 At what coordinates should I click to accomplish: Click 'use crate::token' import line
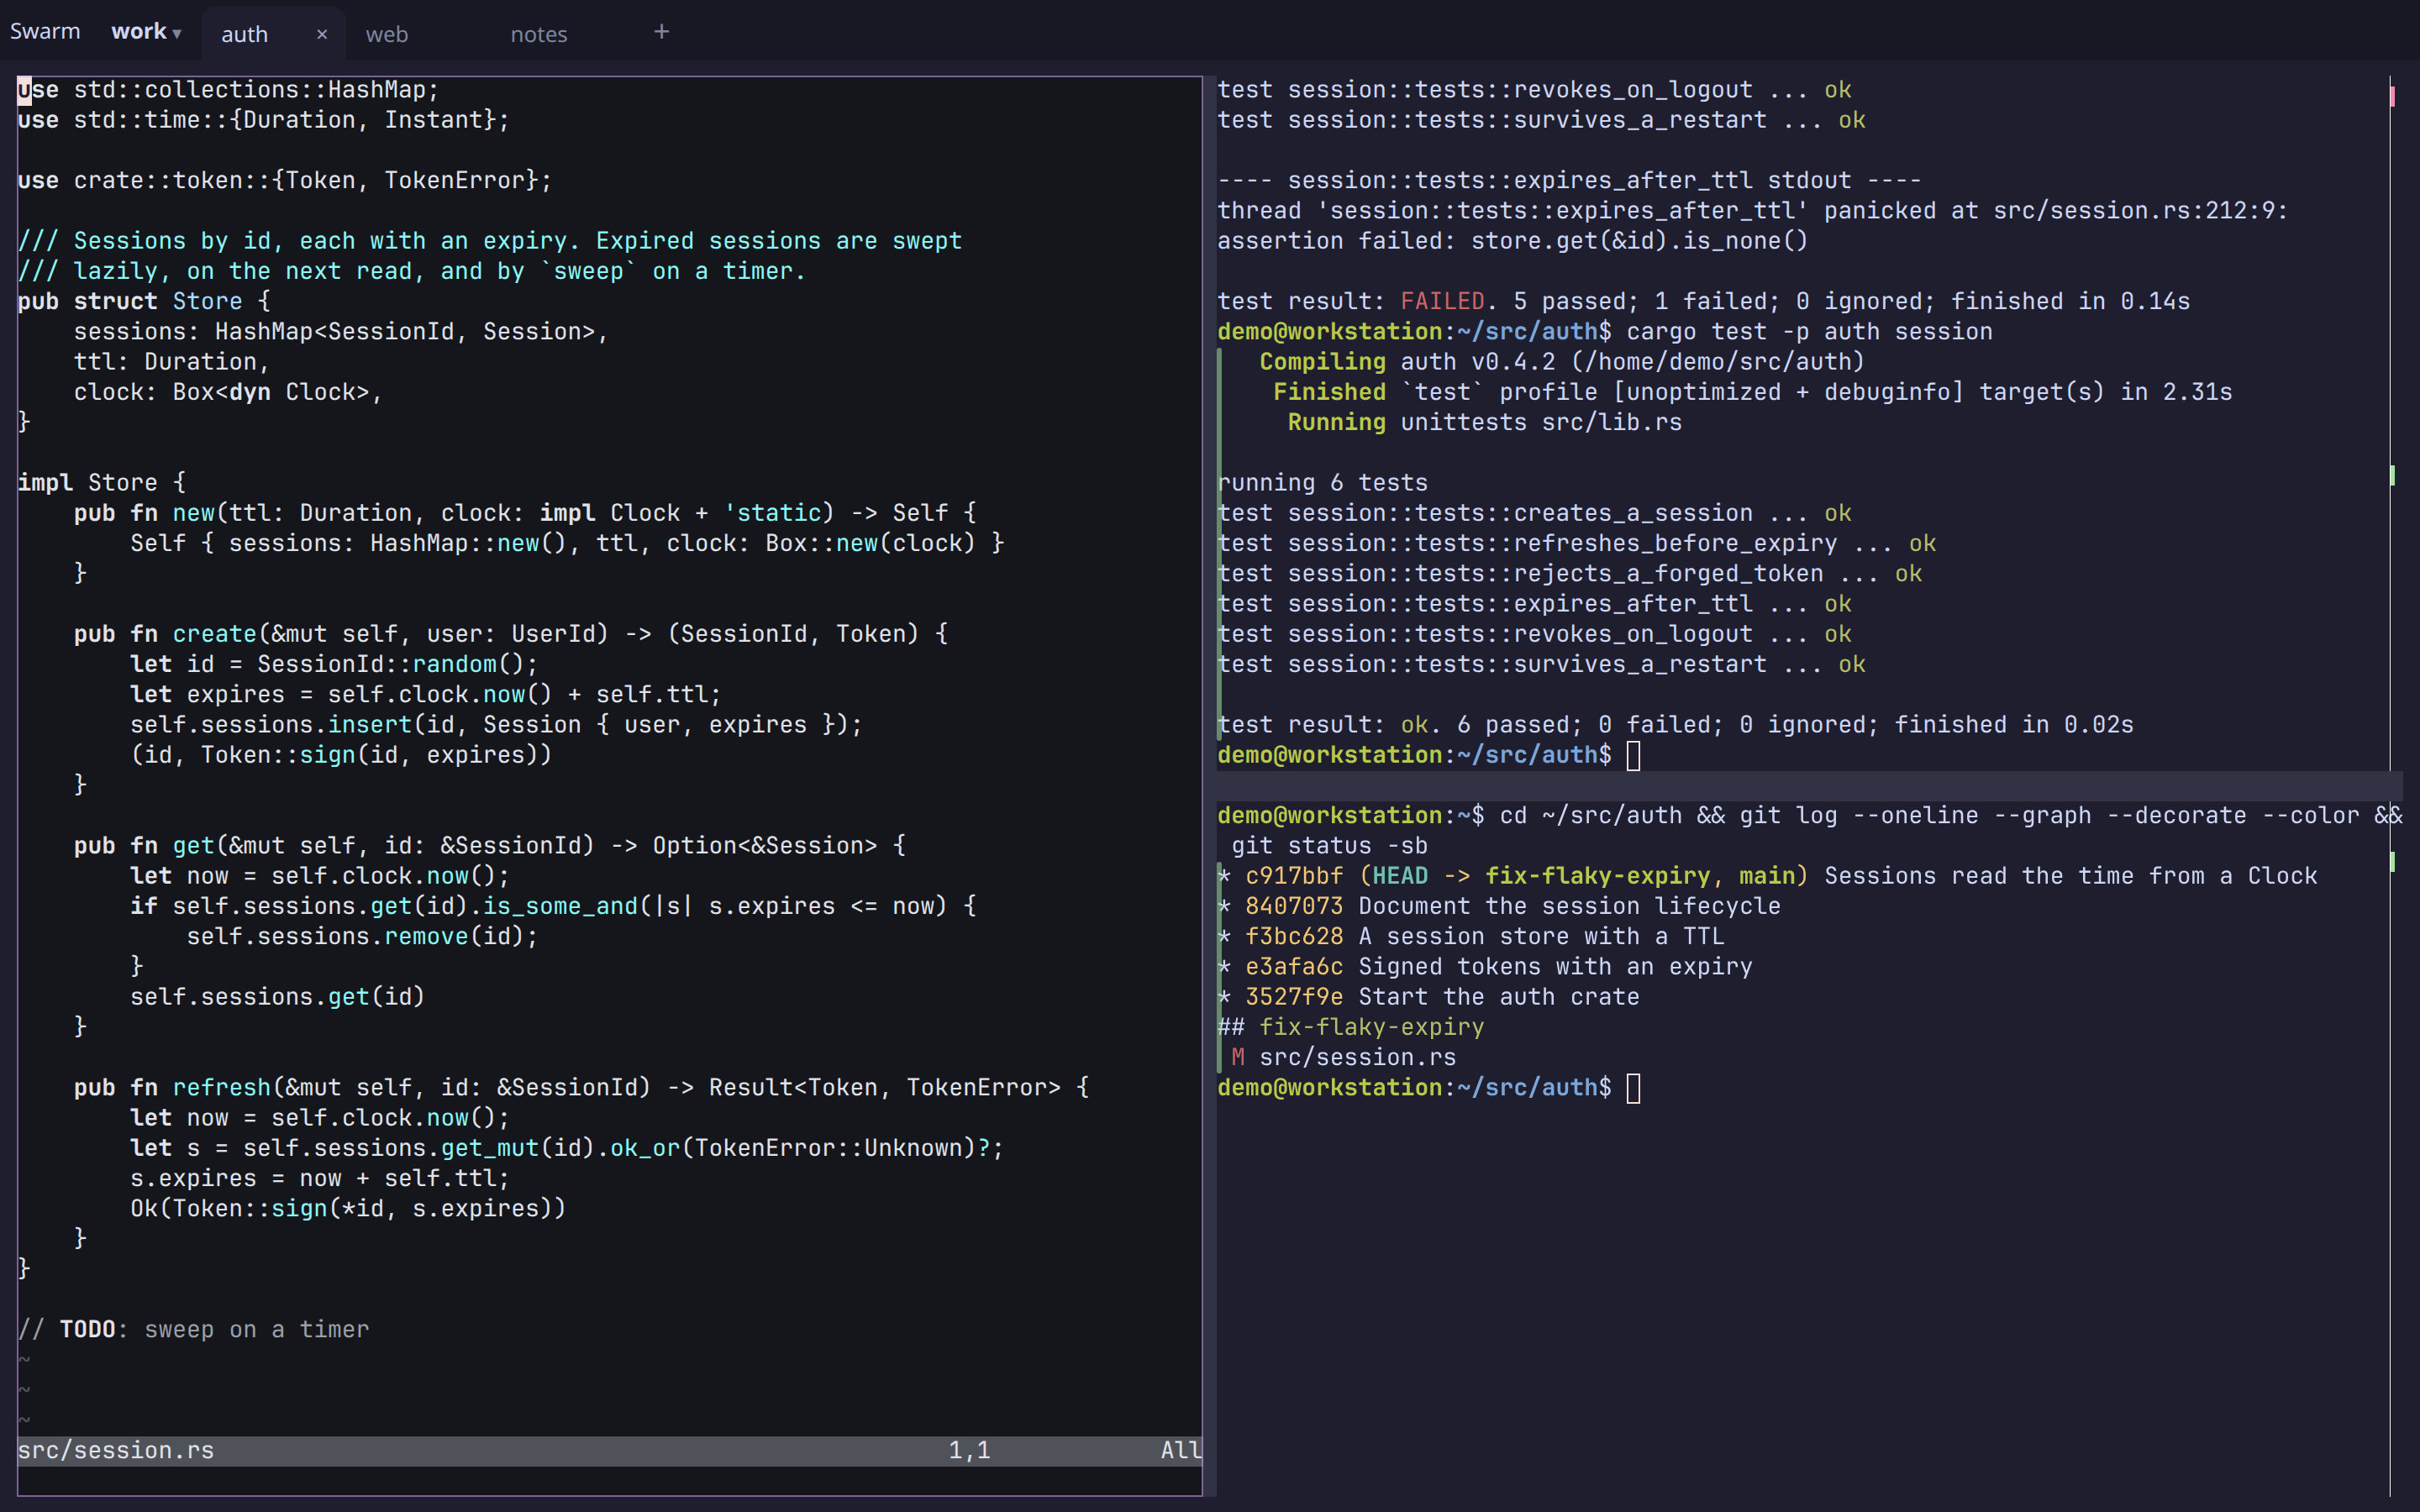284,180
